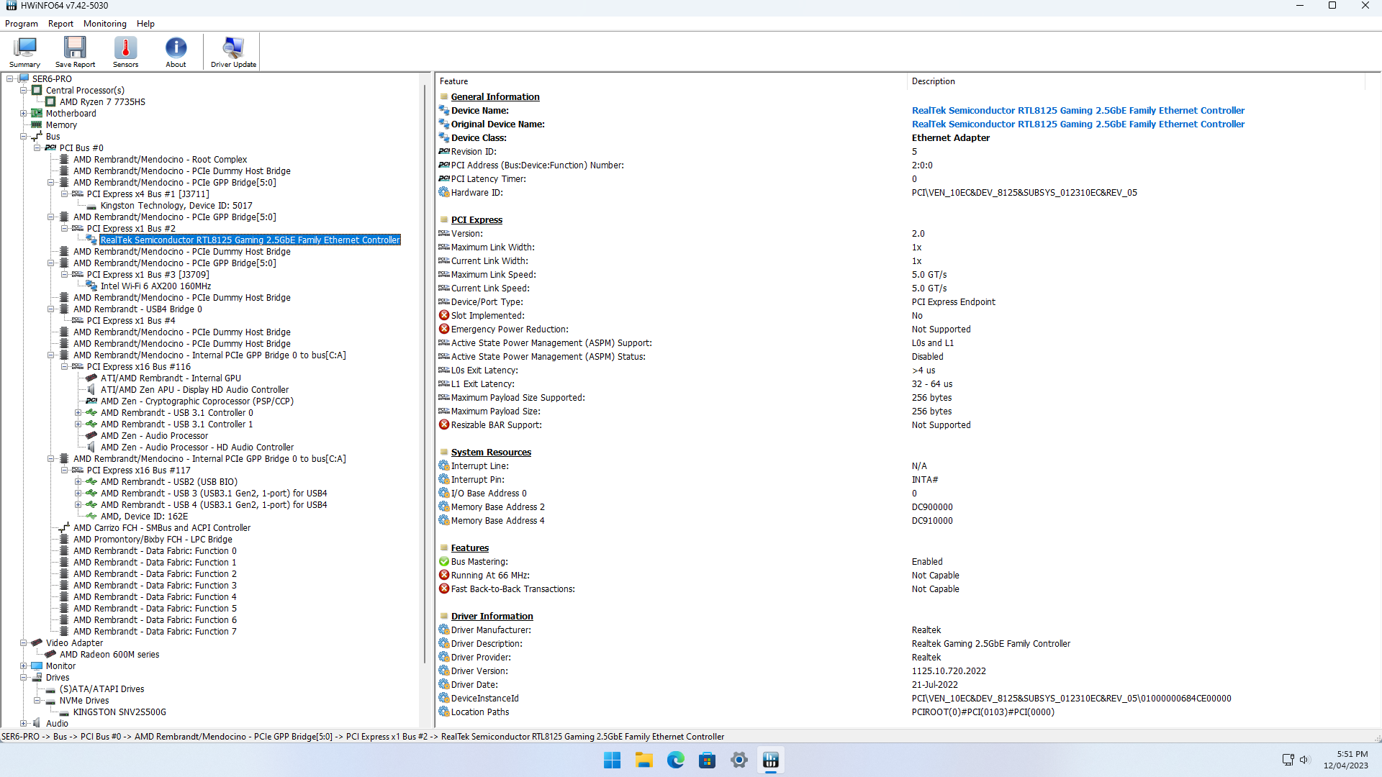
Task: Select AMD Promontory/Bixby FCH LPC Bridge
Action: [x=153, y=539]
